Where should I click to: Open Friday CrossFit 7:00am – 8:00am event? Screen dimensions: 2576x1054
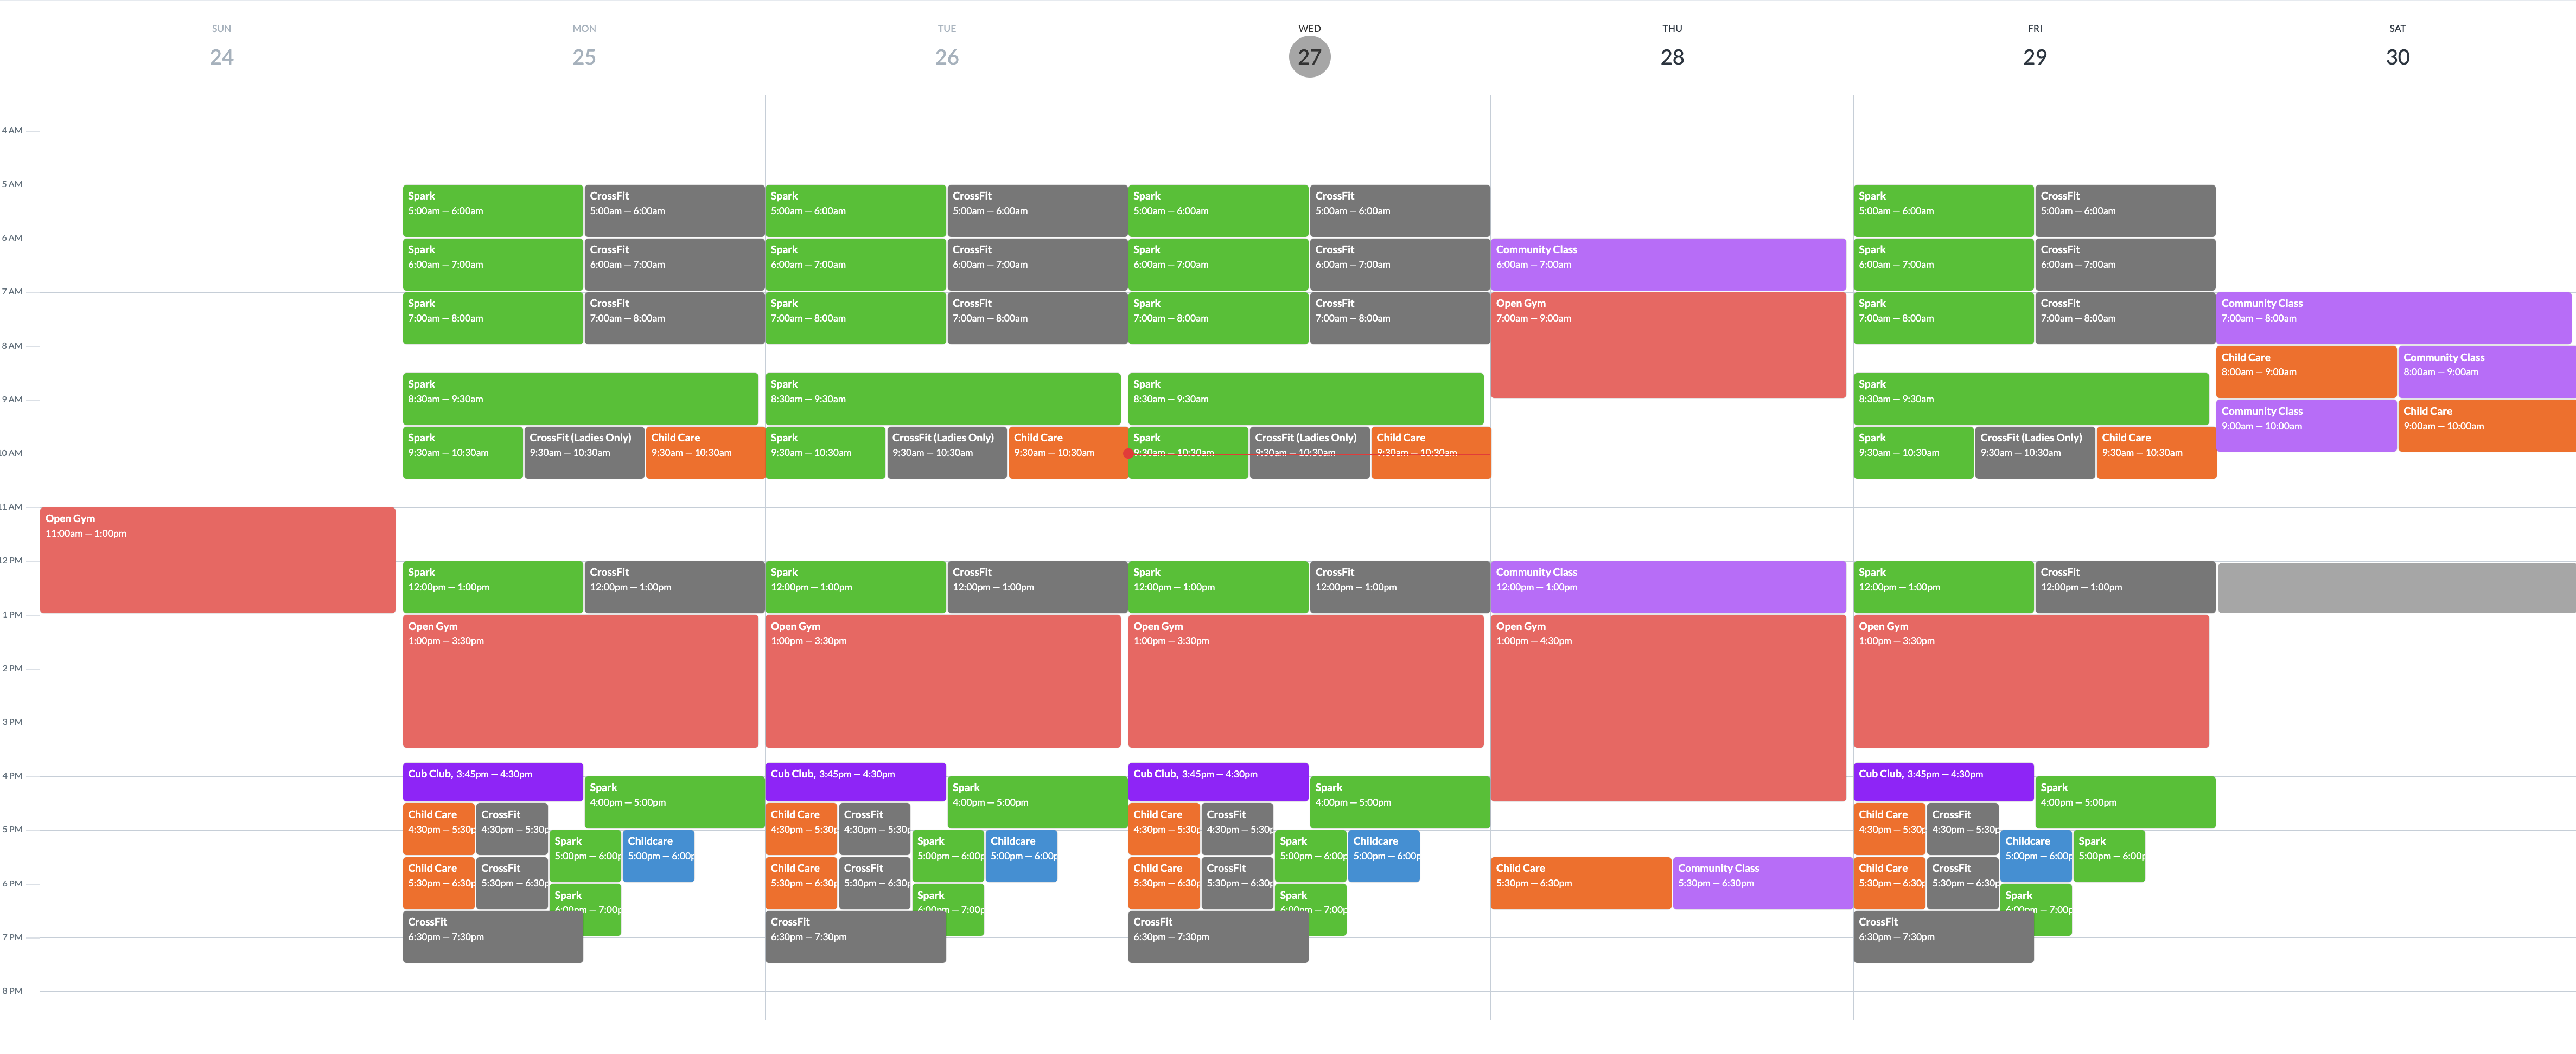point(2125,319)
